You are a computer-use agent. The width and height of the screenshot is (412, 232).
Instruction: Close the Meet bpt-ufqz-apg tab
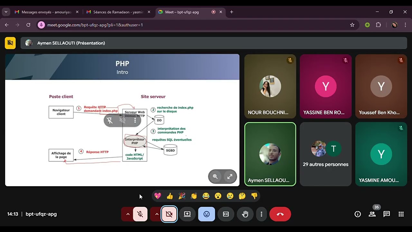[221, 12]
